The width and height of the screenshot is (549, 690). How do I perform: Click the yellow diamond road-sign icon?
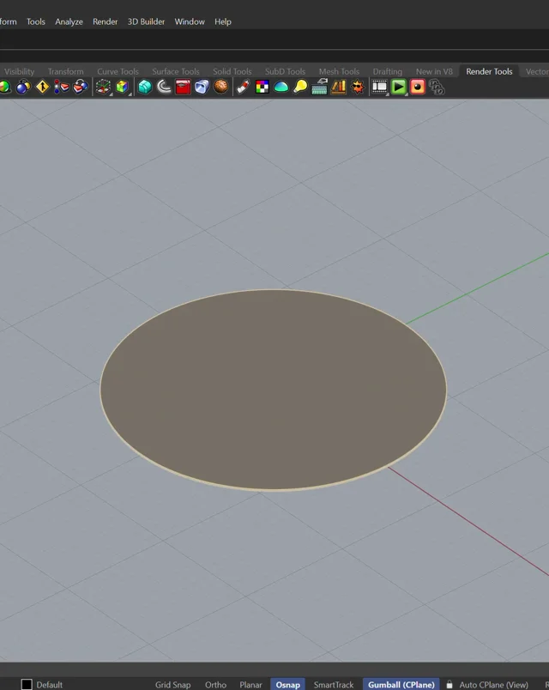click(x=42, y=88)
